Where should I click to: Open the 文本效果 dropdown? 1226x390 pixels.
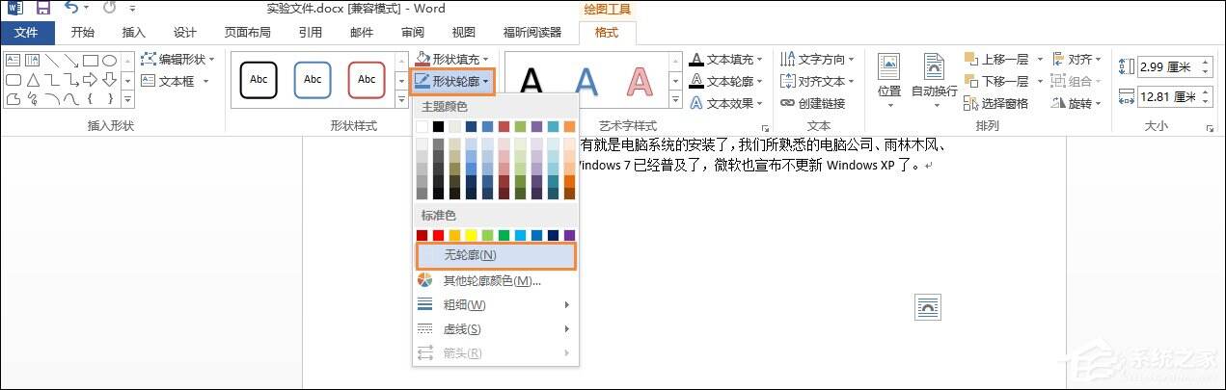pyautogui.click(x=727, y=103)
